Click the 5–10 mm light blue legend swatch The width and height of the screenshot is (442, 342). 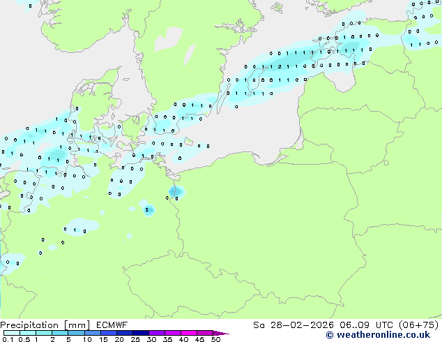point(76,333)
